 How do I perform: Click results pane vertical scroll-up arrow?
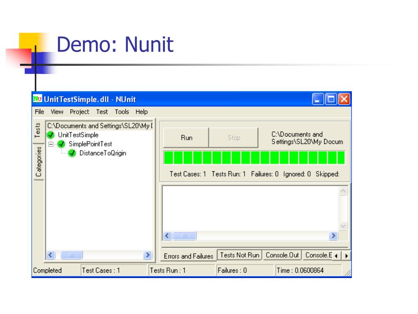[x=343, y=191]
